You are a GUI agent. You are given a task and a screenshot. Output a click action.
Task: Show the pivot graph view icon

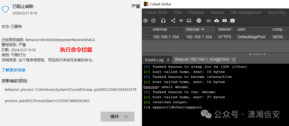pyautogui.click(x=173, y=21)
